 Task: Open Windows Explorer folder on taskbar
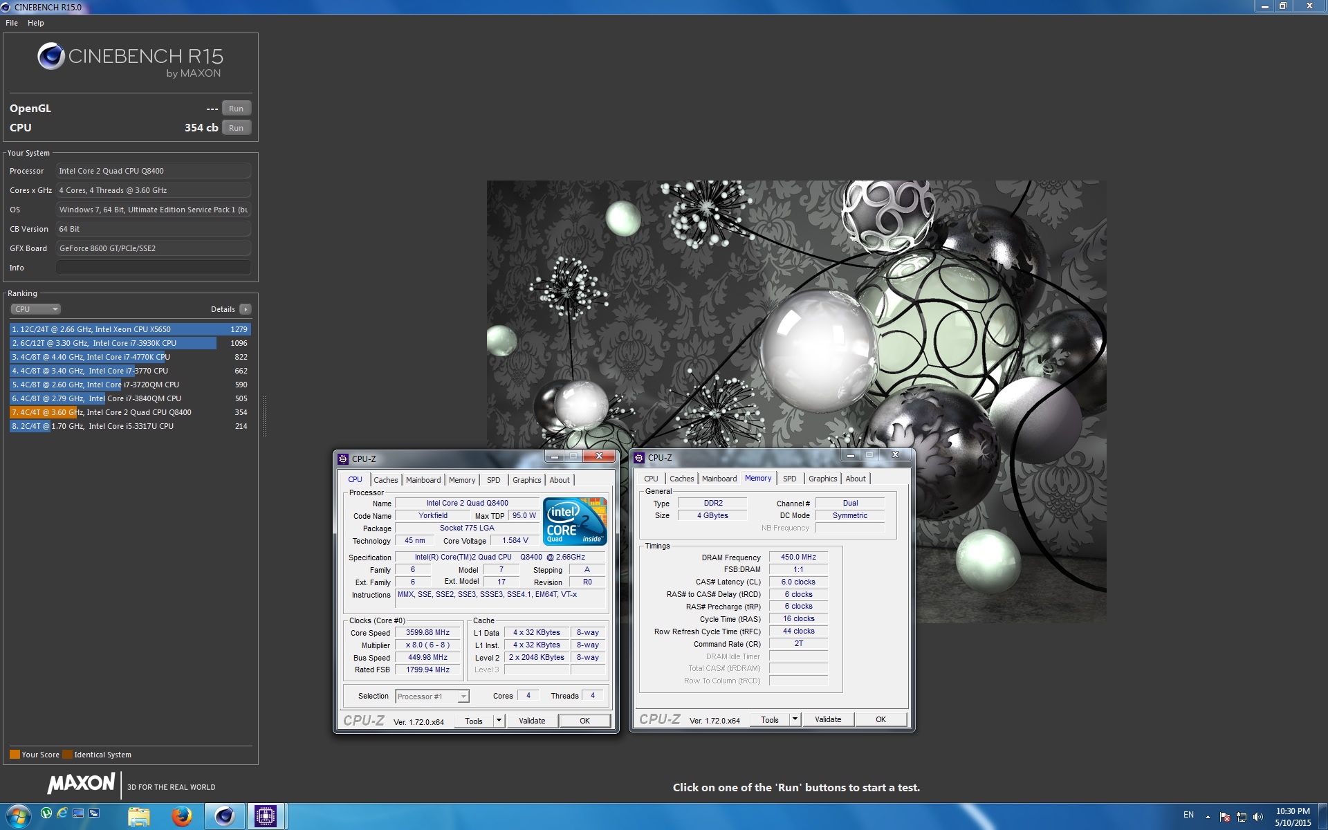(139, 817)
